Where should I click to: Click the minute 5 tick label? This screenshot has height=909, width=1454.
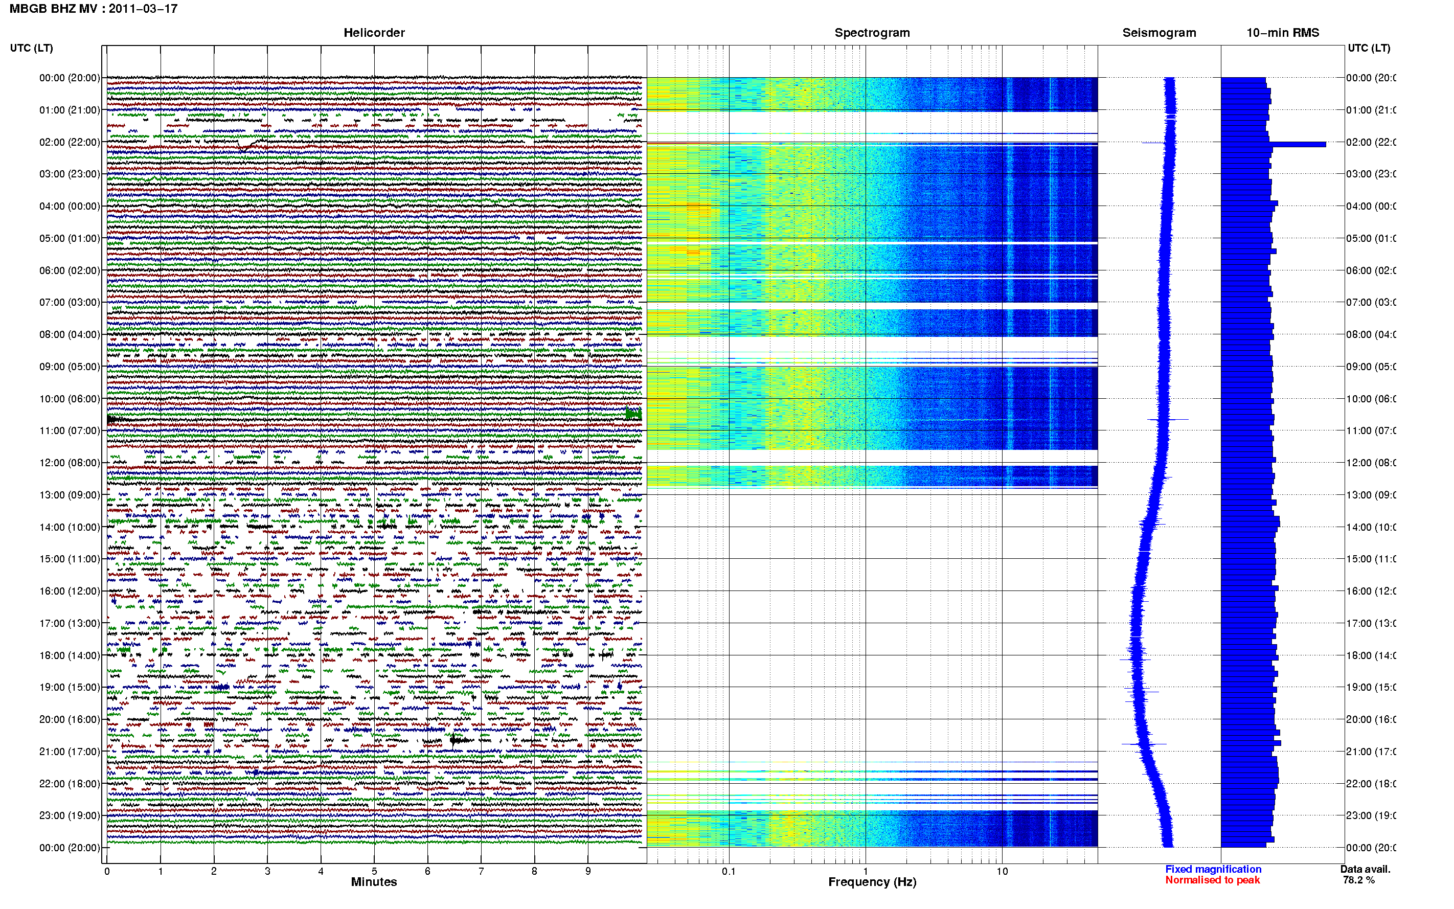[374, 872]
